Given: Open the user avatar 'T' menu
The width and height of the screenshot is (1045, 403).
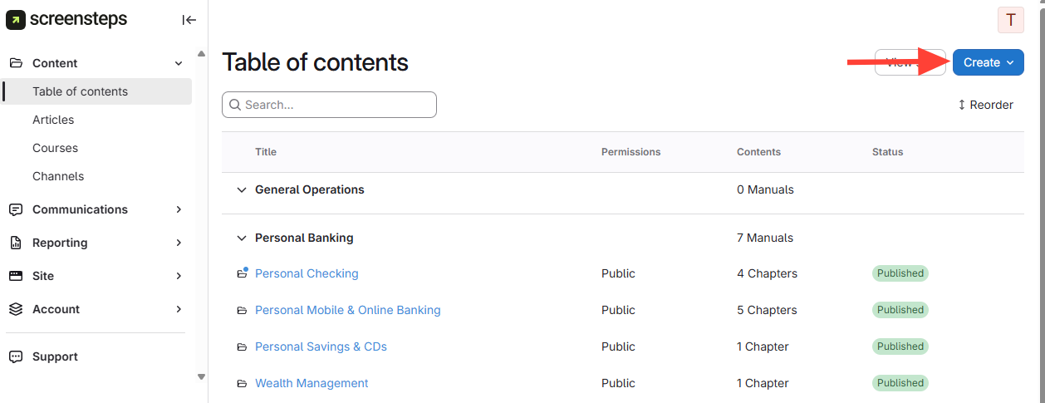Looking at the screenshot, I should pyautogui.click(x=1010, y=20).
